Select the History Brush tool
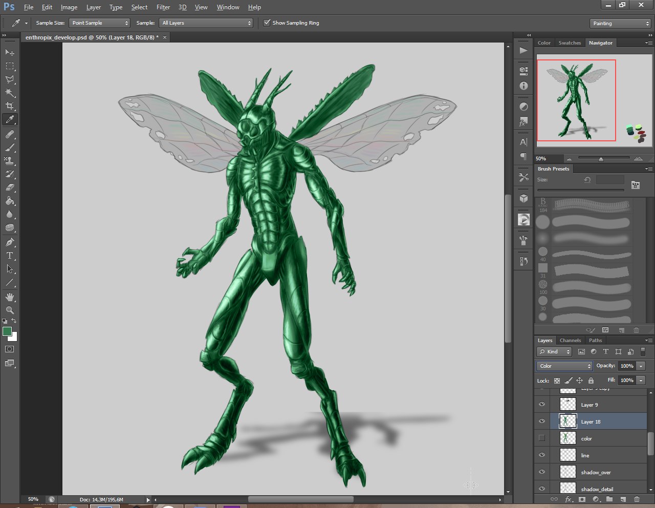The width and height of the screenshot is (655, 508). click(x=10, y=174)
